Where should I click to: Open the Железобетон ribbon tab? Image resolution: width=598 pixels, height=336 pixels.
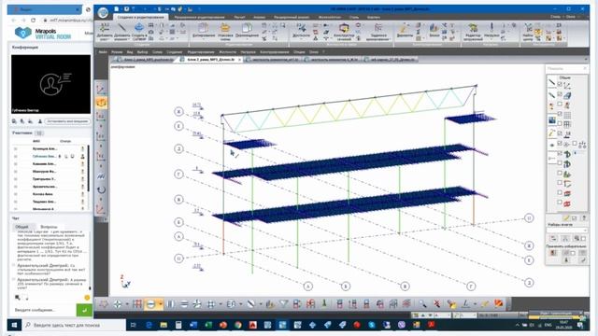pyautogui.click(x=329, y=17)
